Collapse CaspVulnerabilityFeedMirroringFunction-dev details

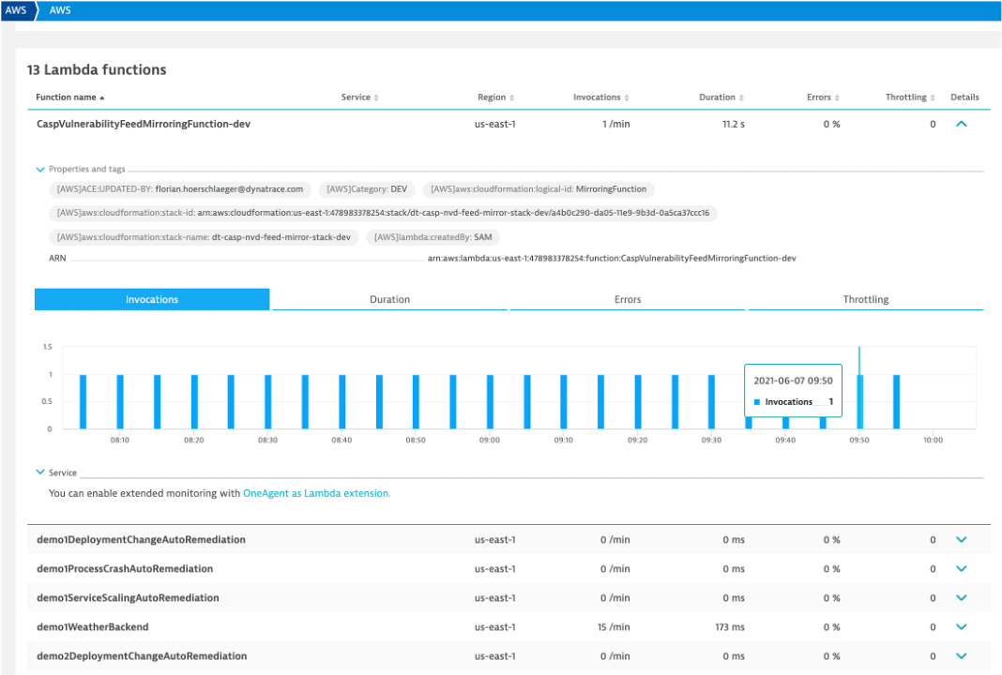click(x=960, y=124)
